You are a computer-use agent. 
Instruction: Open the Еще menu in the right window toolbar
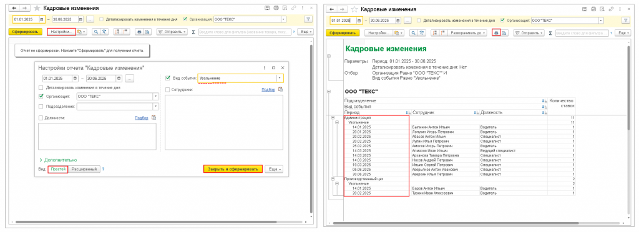[x=622, y=33]
